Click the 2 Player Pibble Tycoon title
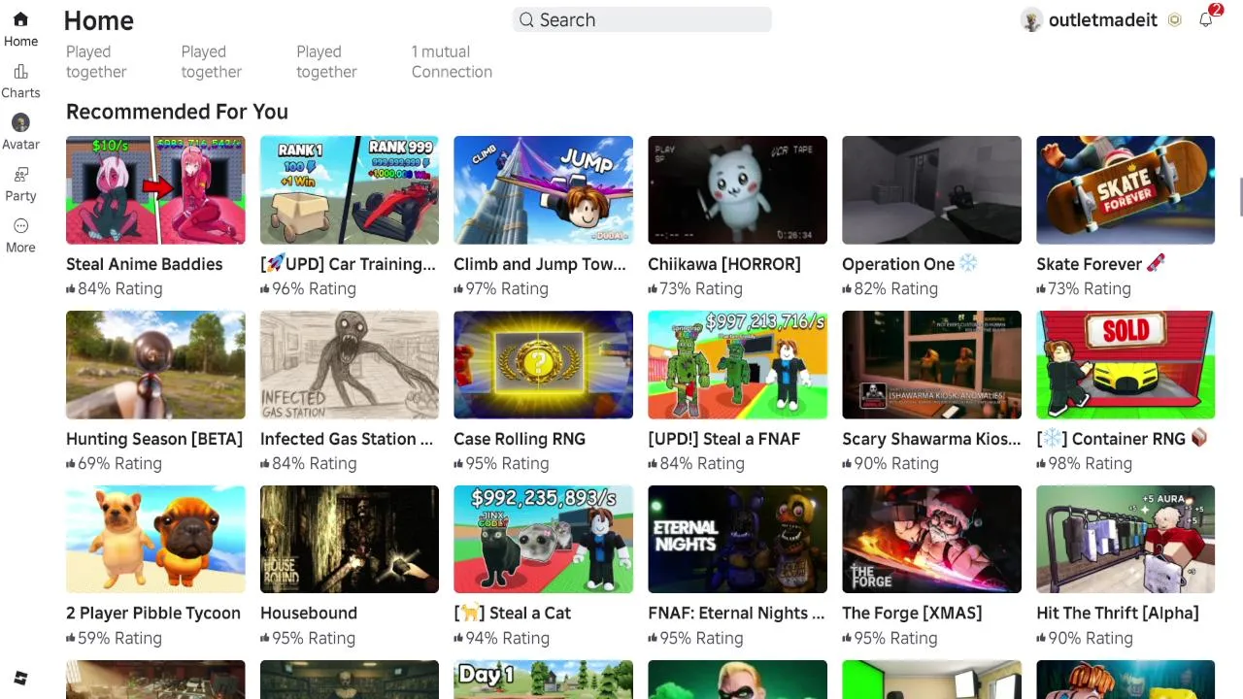Viewport: 1243px width, 699px height. 153,614
